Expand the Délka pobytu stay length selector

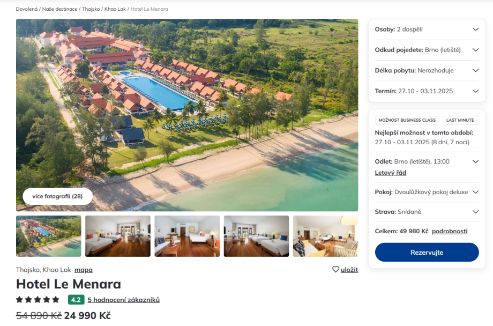tap(427, 70)
